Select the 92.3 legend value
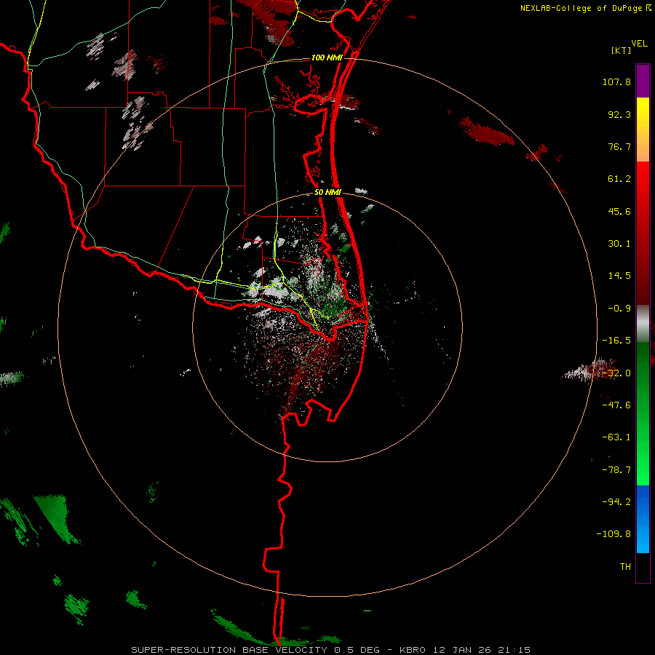This screenshot has height=655, width=655. [619, 114]
